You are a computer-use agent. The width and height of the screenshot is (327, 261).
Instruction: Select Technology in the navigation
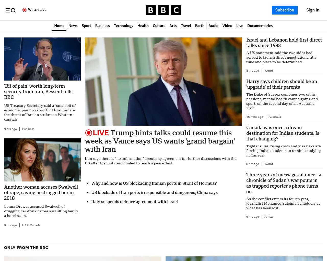[x=124, y=26]
